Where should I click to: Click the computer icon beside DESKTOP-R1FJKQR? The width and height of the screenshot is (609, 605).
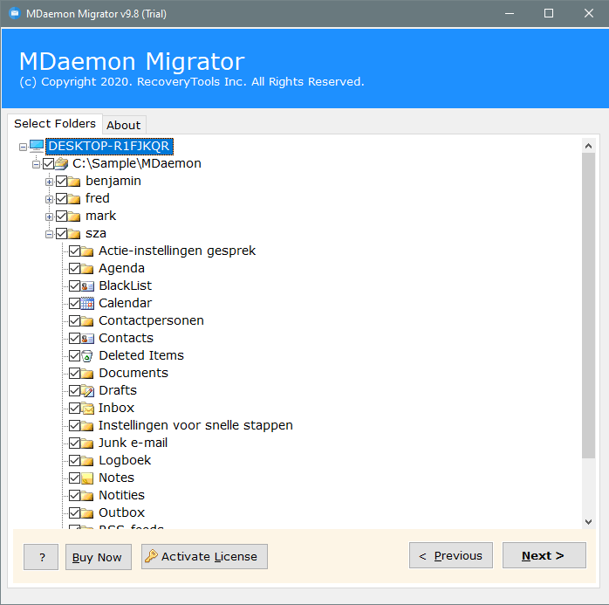tap(37, 146)
